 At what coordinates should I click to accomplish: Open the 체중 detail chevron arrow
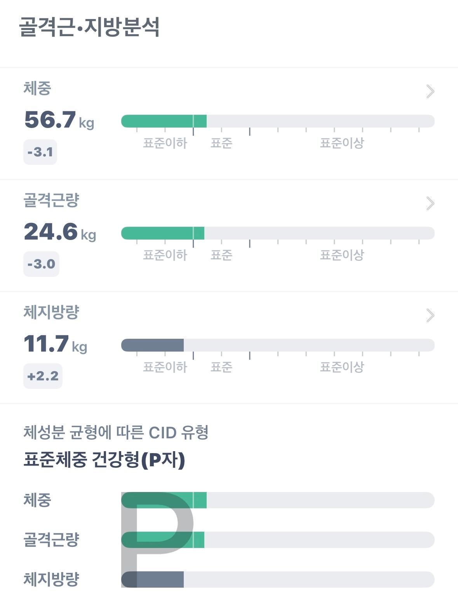tap(430, 92)
